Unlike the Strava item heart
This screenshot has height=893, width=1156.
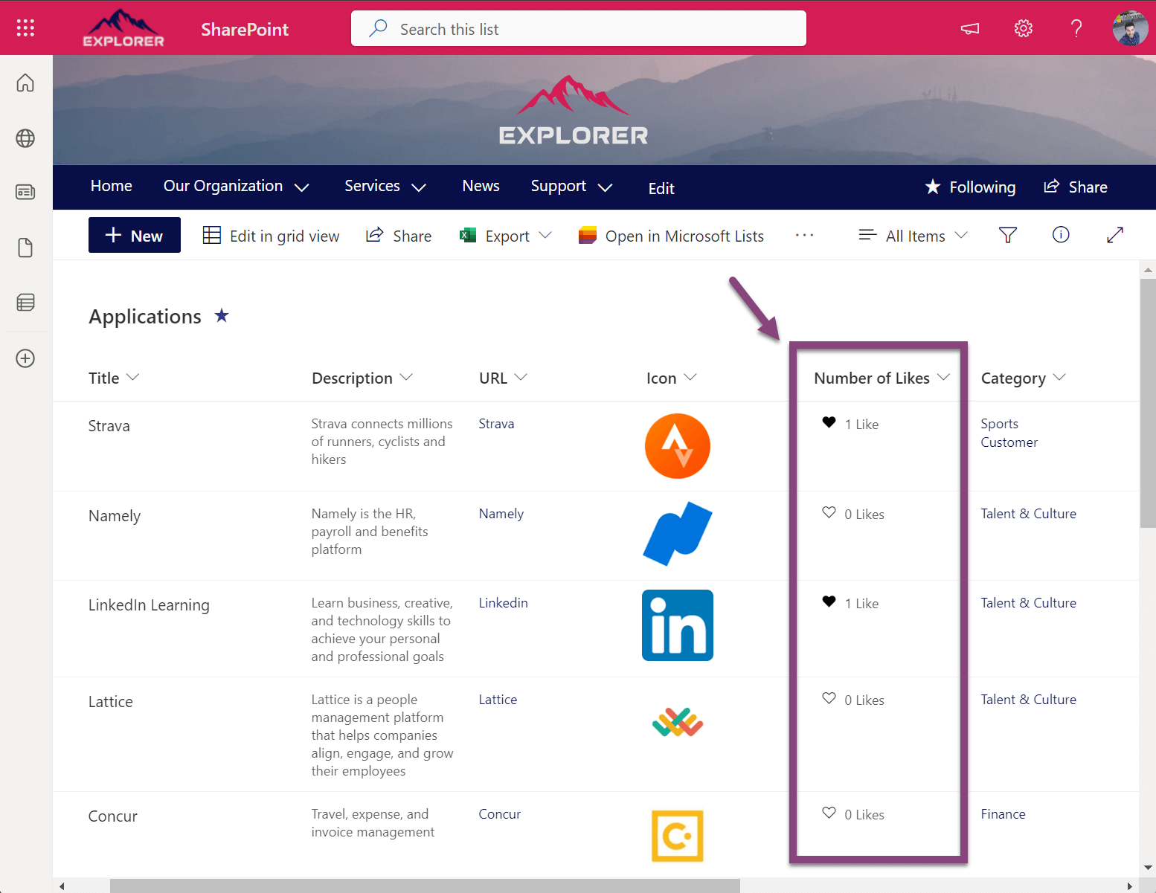(x=829, y=423)
